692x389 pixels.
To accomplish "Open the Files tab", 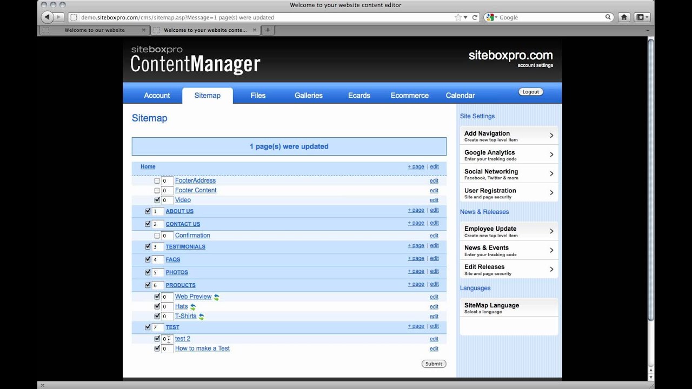I will [x=258, y=96].
